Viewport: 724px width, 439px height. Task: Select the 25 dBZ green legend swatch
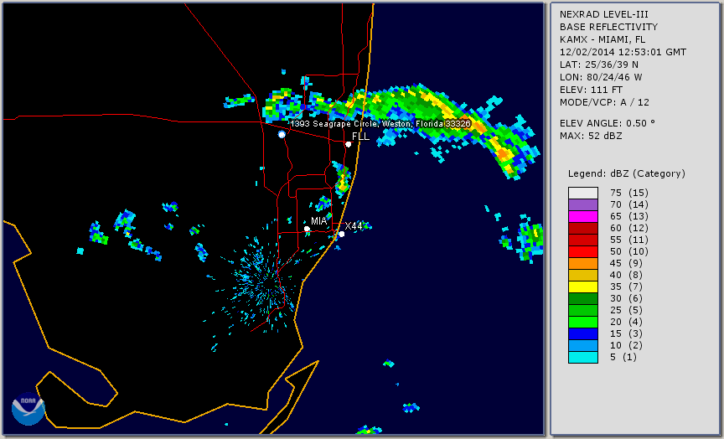[583, 311]
